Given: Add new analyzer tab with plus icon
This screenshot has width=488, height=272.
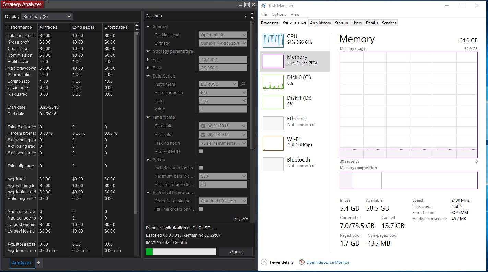Looking at the screenshot, I should tap(39, 263).
